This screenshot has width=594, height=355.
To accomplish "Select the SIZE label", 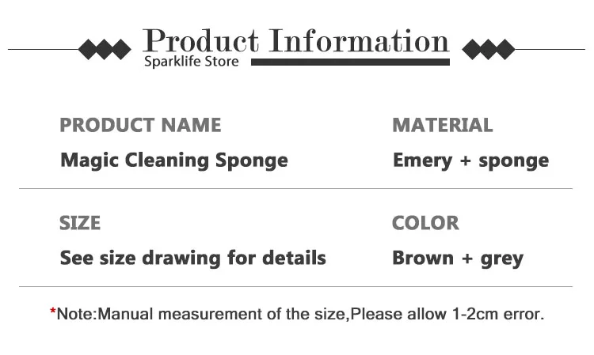I will [x=80, y=223].
